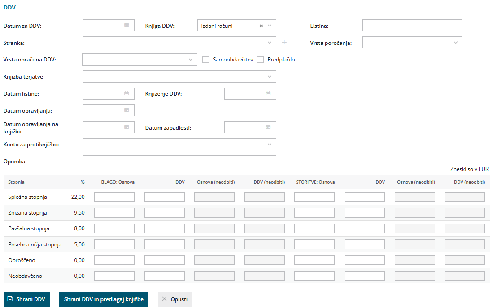Open calendar for Datum listine
493x307 pixels.
[127, 93]
